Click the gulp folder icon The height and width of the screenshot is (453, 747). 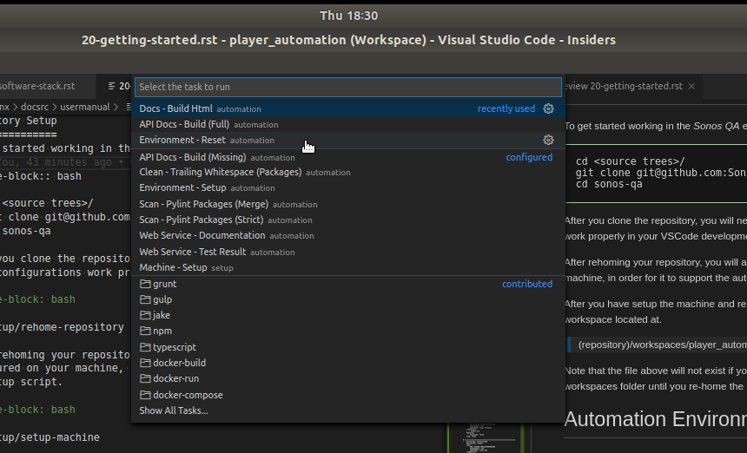point(145,299)
